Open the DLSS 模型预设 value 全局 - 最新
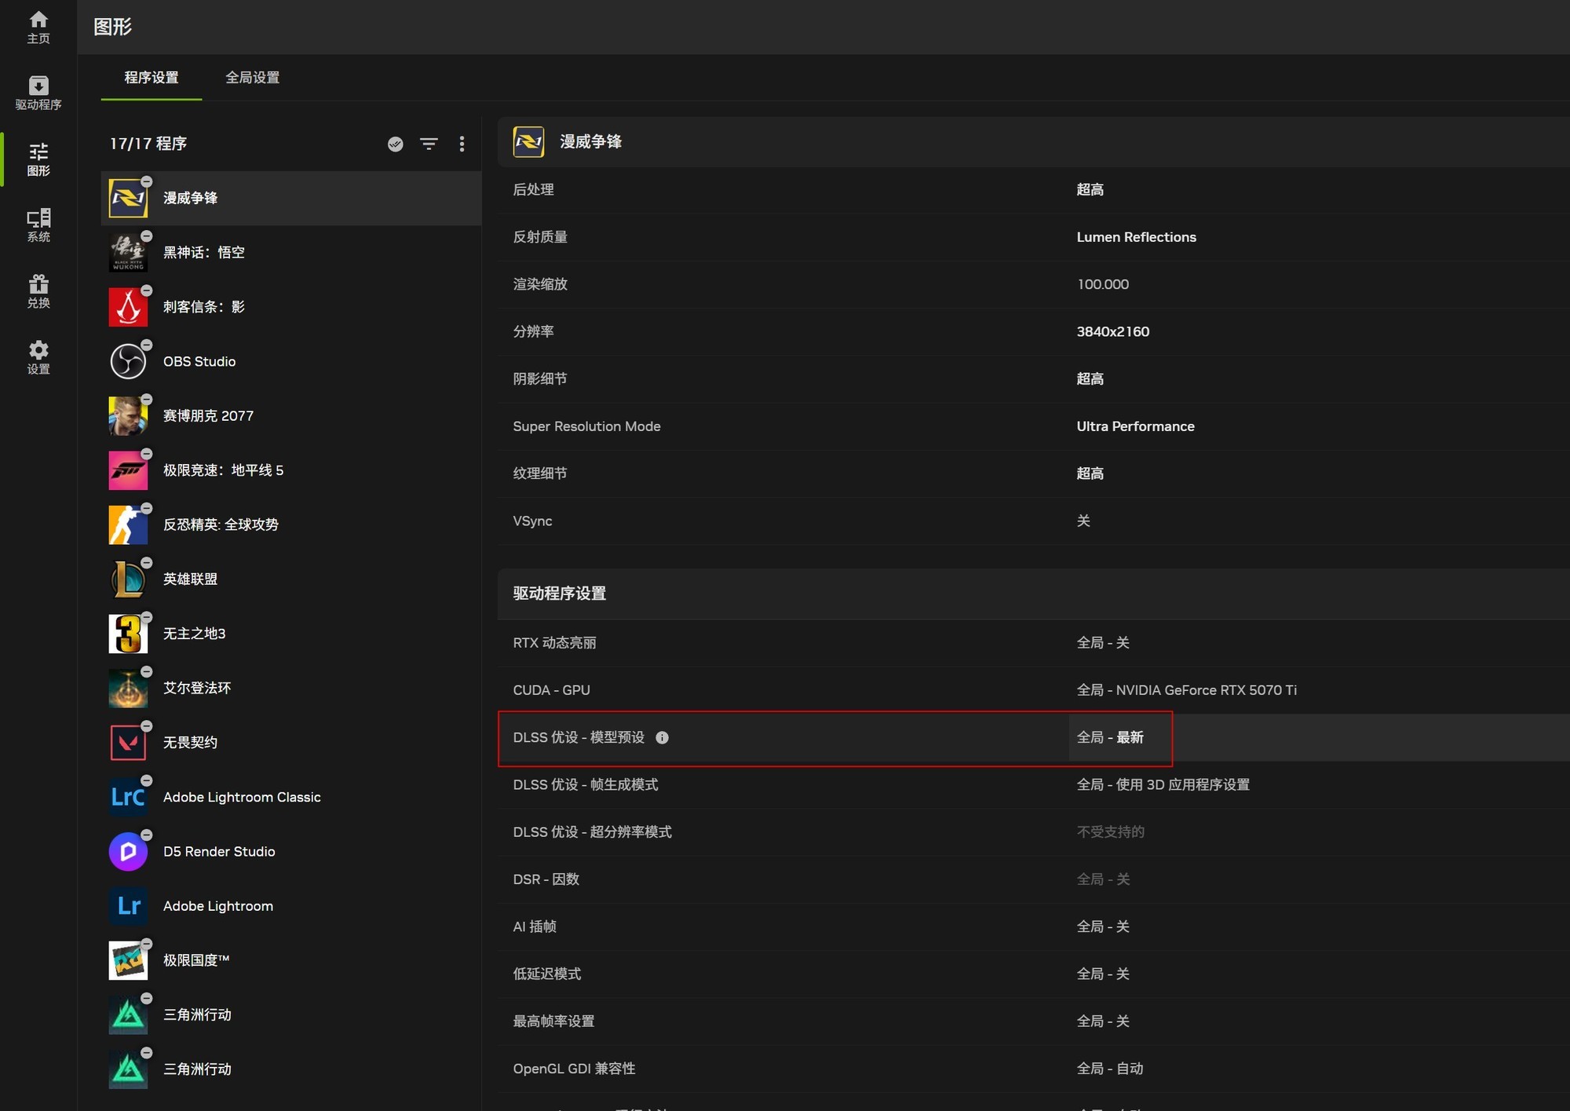This screenshot has height=1111, width=1570. [1109, 737]
